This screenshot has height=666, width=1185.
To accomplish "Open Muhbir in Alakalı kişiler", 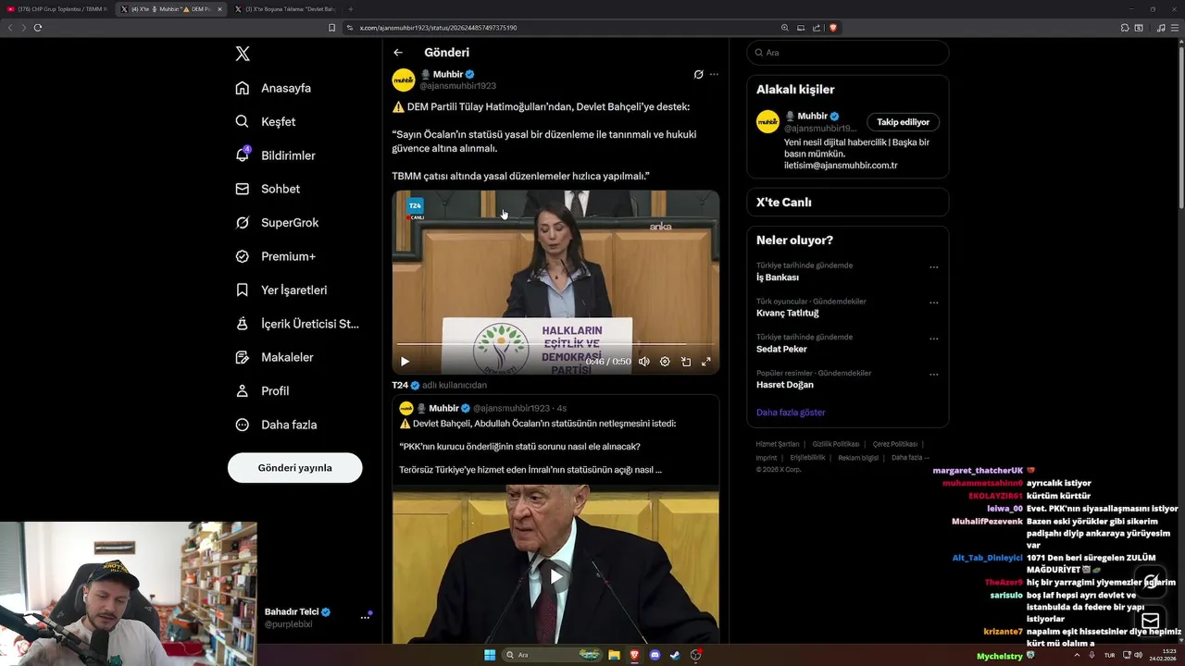I will pos(812,117).
